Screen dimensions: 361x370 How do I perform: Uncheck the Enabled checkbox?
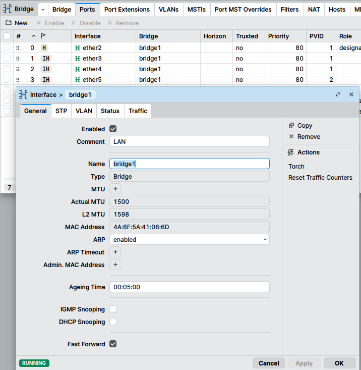pyautogui.click(x=113, y=129)
